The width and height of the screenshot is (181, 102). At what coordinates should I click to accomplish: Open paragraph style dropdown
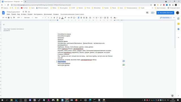(x=28, y=18)
